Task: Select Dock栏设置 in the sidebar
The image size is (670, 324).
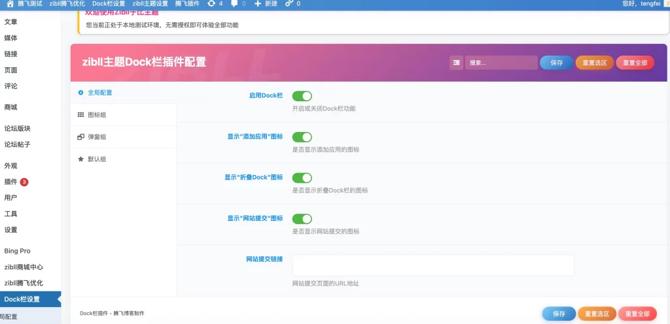Action: pyautogui.click(x=30, y=299)
